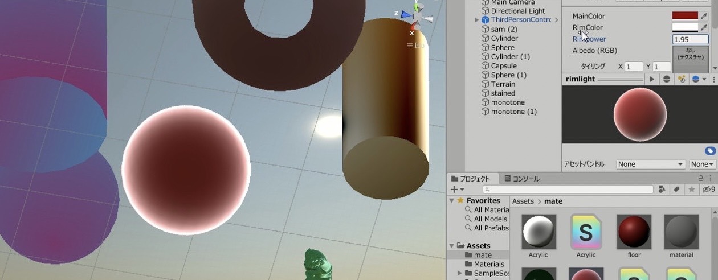Open the three-dot menu of rimlight preview
Viewport: 718px width, 280px height.
[713, 79]
